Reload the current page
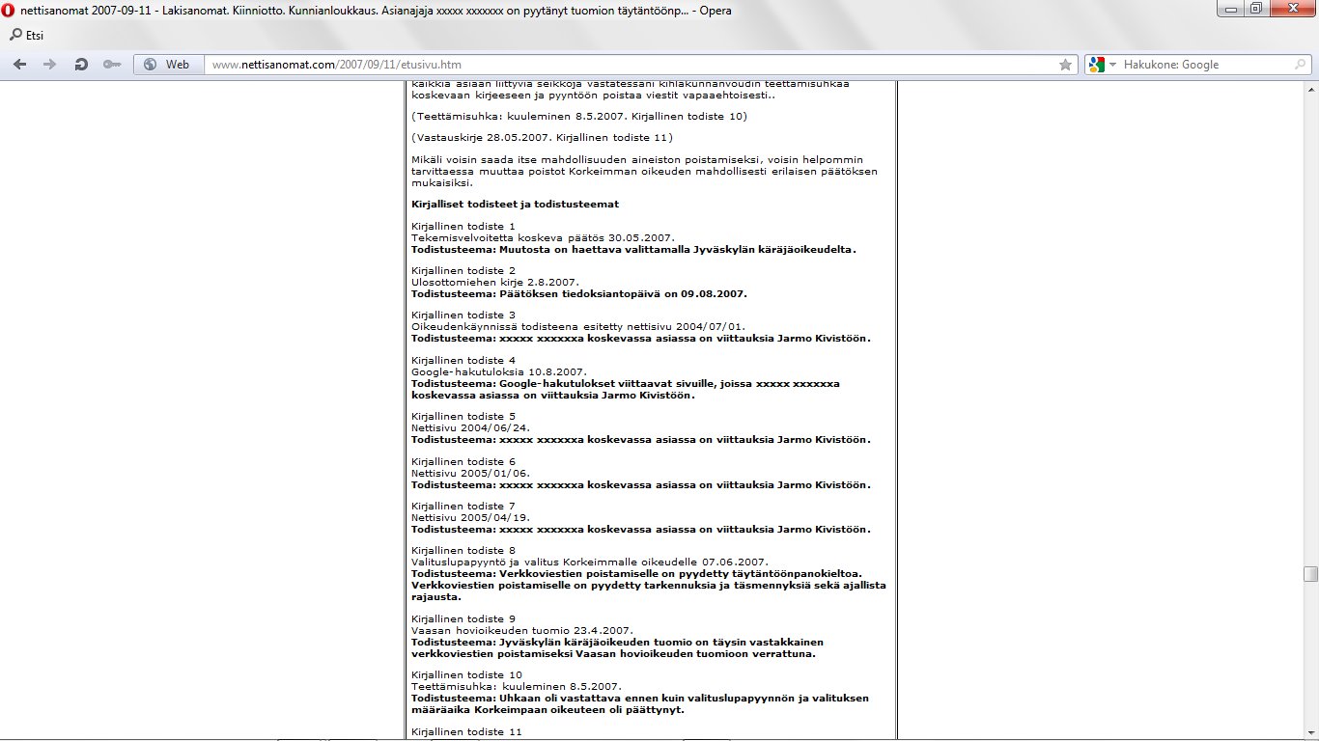This screenshot has height=741, width=1319. 81,65
